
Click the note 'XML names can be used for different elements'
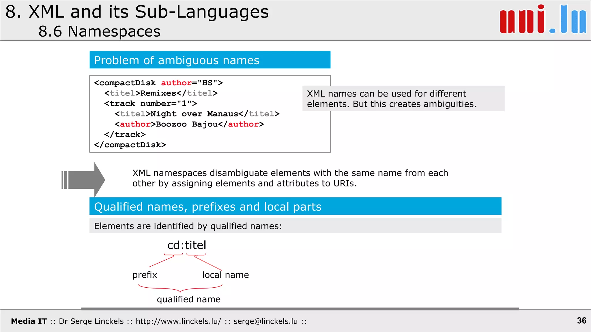click(x=403, y=99)
